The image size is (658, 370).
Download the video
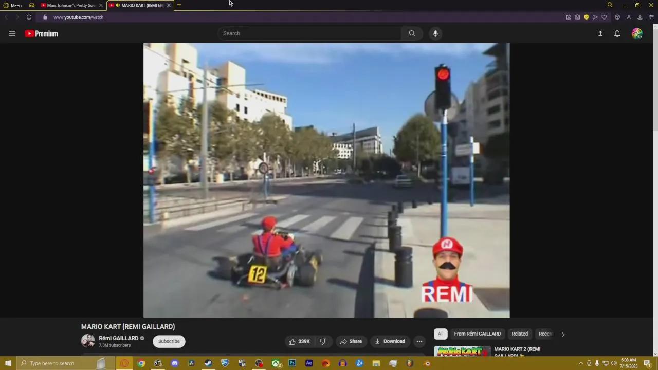pos(390,341)
